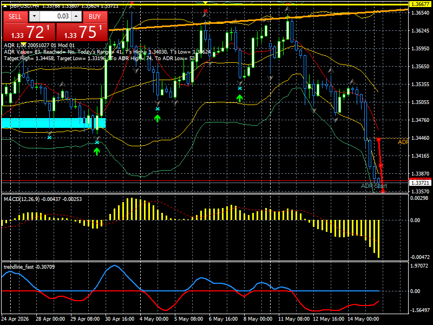Click the ADR 1.00 20051027 01 Mod 01 text
Image resolution: width=433 pixels, height=325 pixels.
[39, 45]
